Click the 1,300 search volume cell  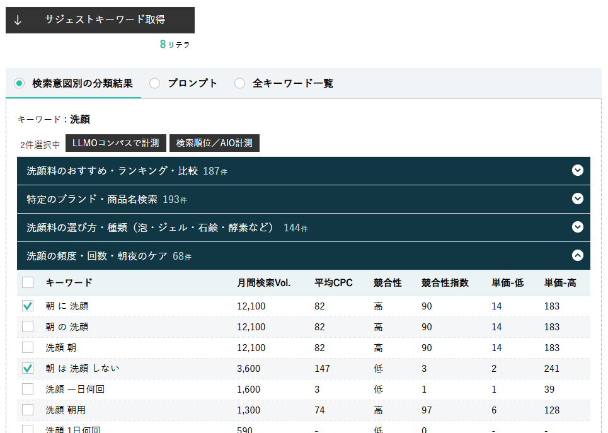click(248, 410)
